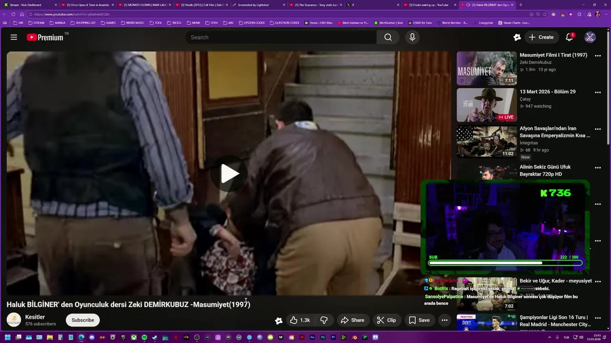Like the video (1.3k)
Viewport: 611px width, 343px height.
coord(300,320)
